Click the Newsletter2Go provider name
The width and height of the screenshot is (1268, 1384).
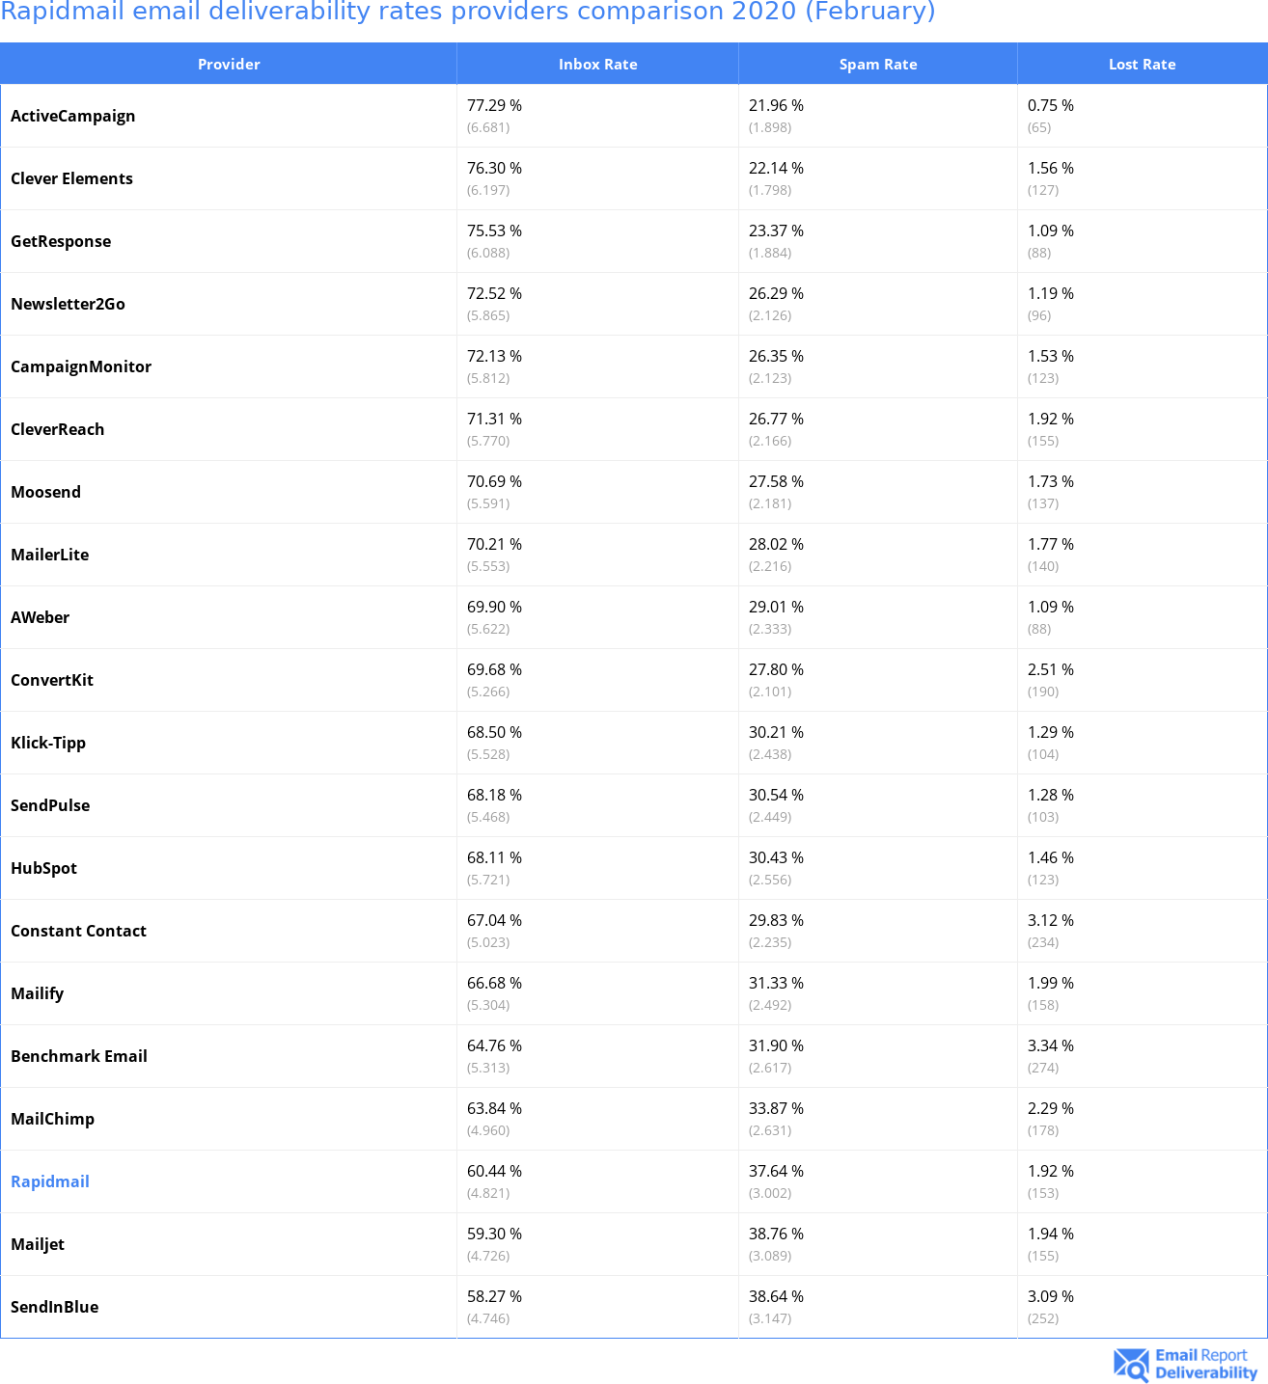coord(69,304)
